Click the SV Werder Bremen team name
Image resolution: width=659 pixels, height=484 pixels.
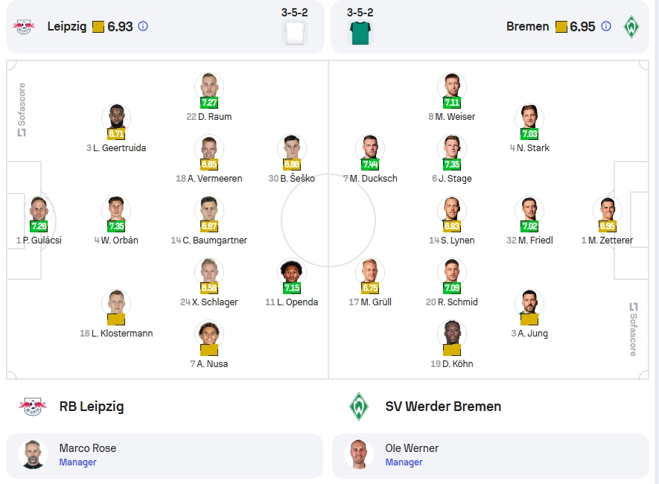[443, 407]
